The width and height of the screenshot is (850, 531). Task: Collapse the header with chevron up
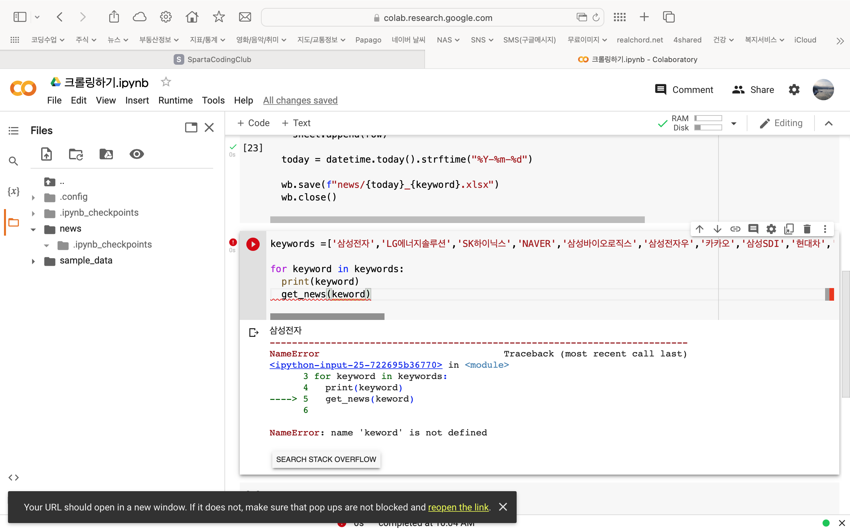coord(828,123)
